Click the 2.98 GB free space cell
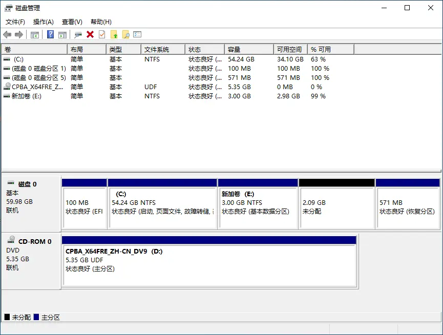The image size is (443, 335). [288, 96]
